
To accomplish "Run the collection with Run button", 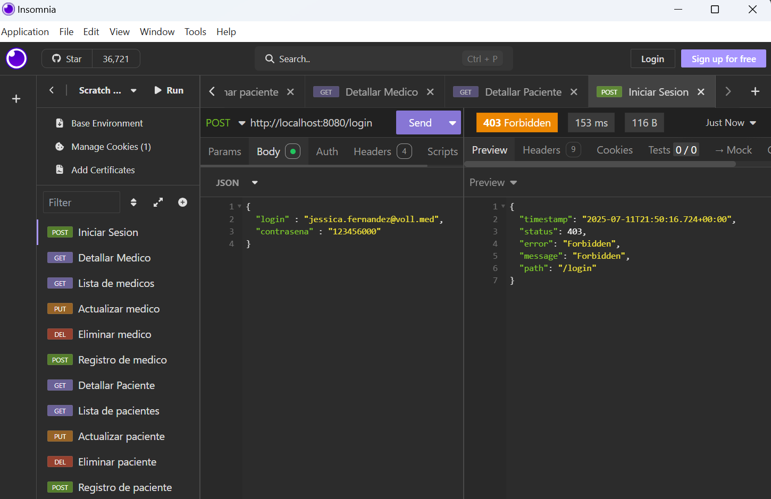I will [x=169, y=90].
